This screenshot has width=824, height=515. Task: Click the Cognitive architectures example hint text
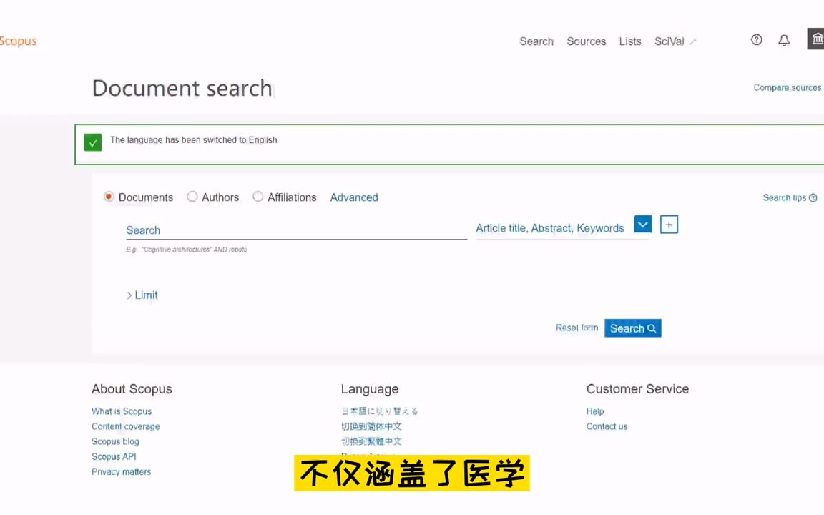187,250
